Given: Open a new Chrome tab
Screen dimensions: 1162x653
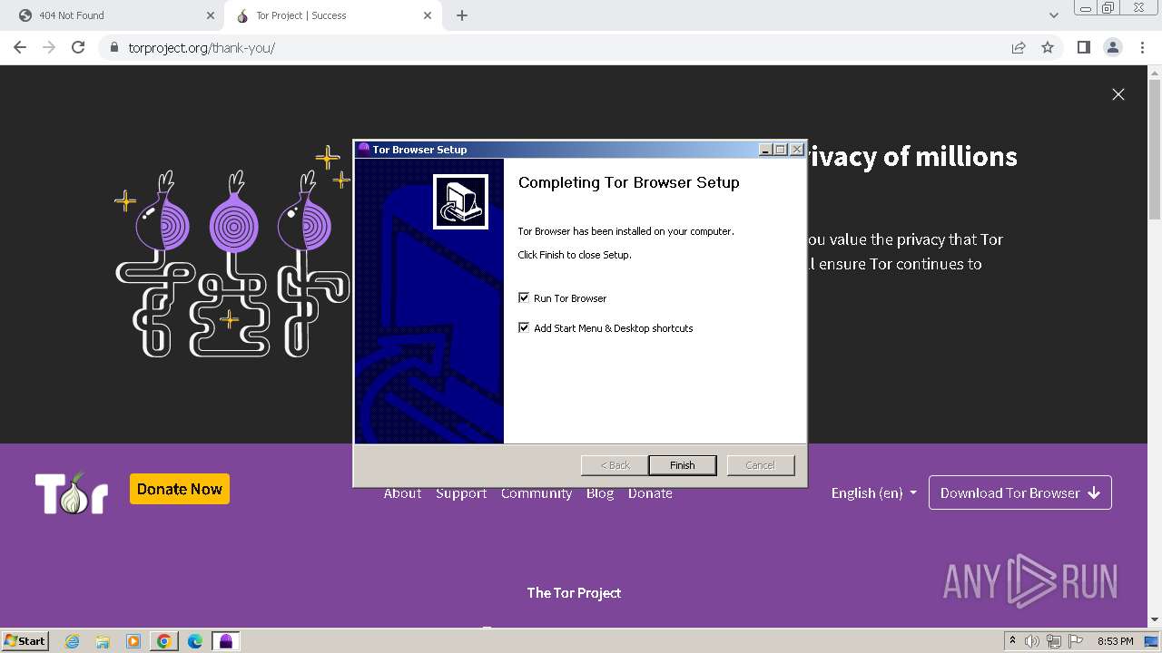Looking at the screenshot, I should (x=462, y=15).
